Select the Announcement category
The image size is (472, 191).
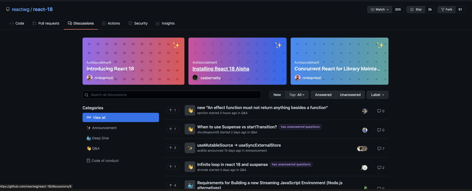coord(121,128)
